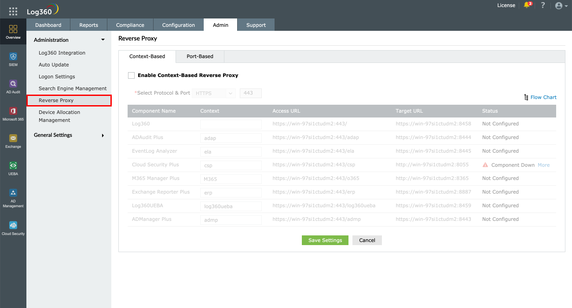Click the Reverse Proxy page heading
This screenshot has height=308, width=572.
[x=138, y=38]
